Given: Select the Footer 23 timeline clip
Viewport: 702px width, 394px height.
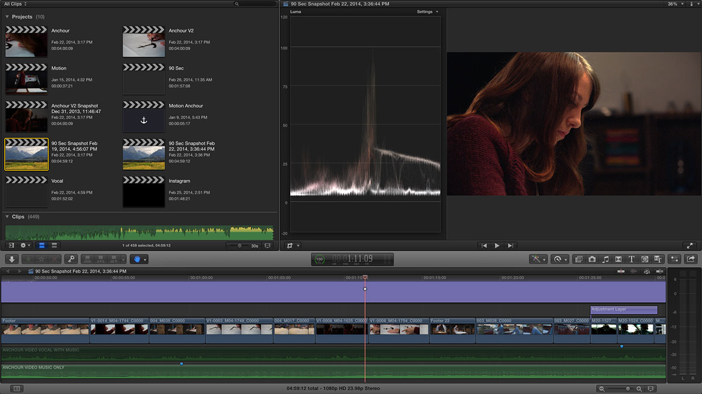Looking at the screenshot, I should point(452,330).
